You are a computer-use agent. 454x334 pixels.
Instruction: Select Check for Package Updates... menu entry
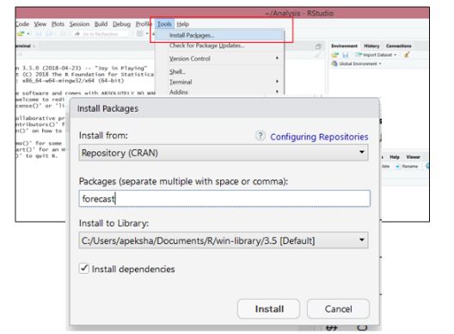coord(207,46)
